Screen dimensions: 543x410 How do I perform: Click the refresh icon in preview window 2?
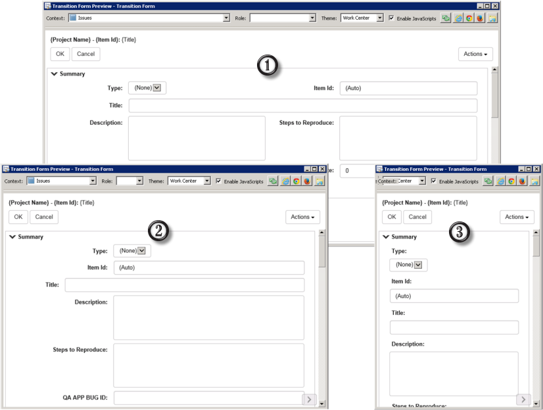tap(273, 181)
